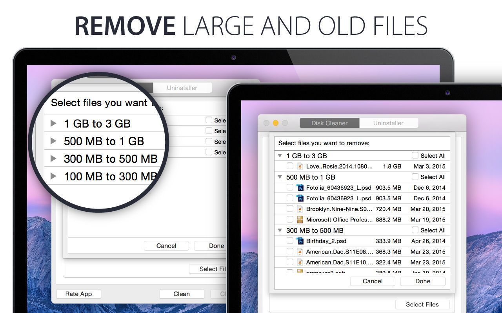Enable Select All for 1 GB to 3 GB group
Viewport: 502px width, 313px height.
click(415, 155)
